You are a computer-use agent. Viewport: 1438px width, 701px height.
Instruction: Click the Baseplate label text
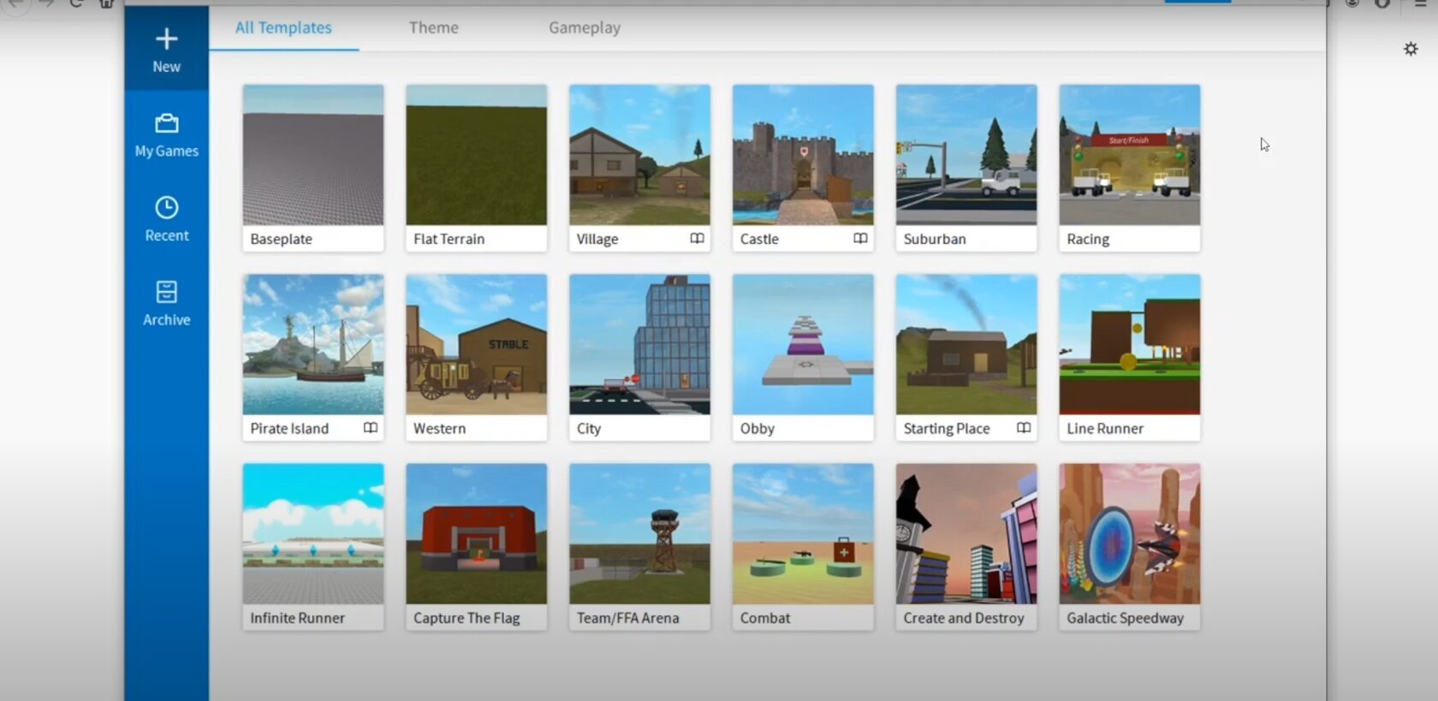coord(281,240)
